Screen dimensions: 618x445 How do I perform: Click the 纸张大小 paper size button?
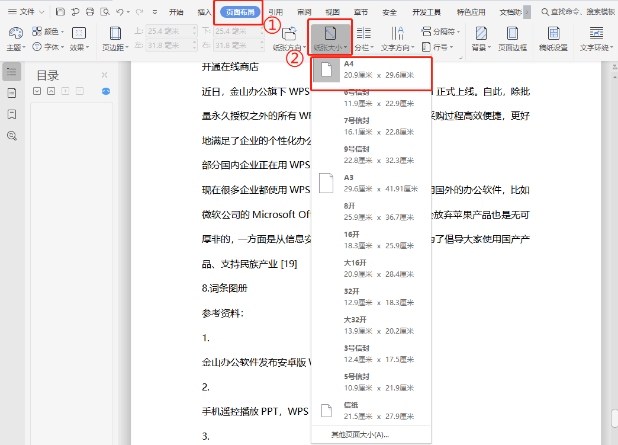pyautogui.click(x=330, y=39)
